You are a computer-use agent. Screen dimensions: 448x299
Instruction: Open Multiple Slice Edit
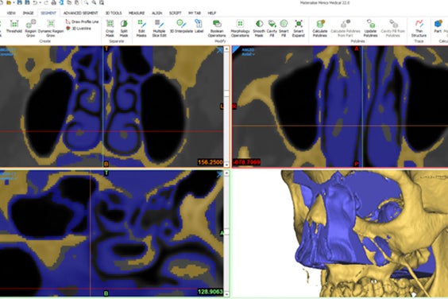click(159, 29)
